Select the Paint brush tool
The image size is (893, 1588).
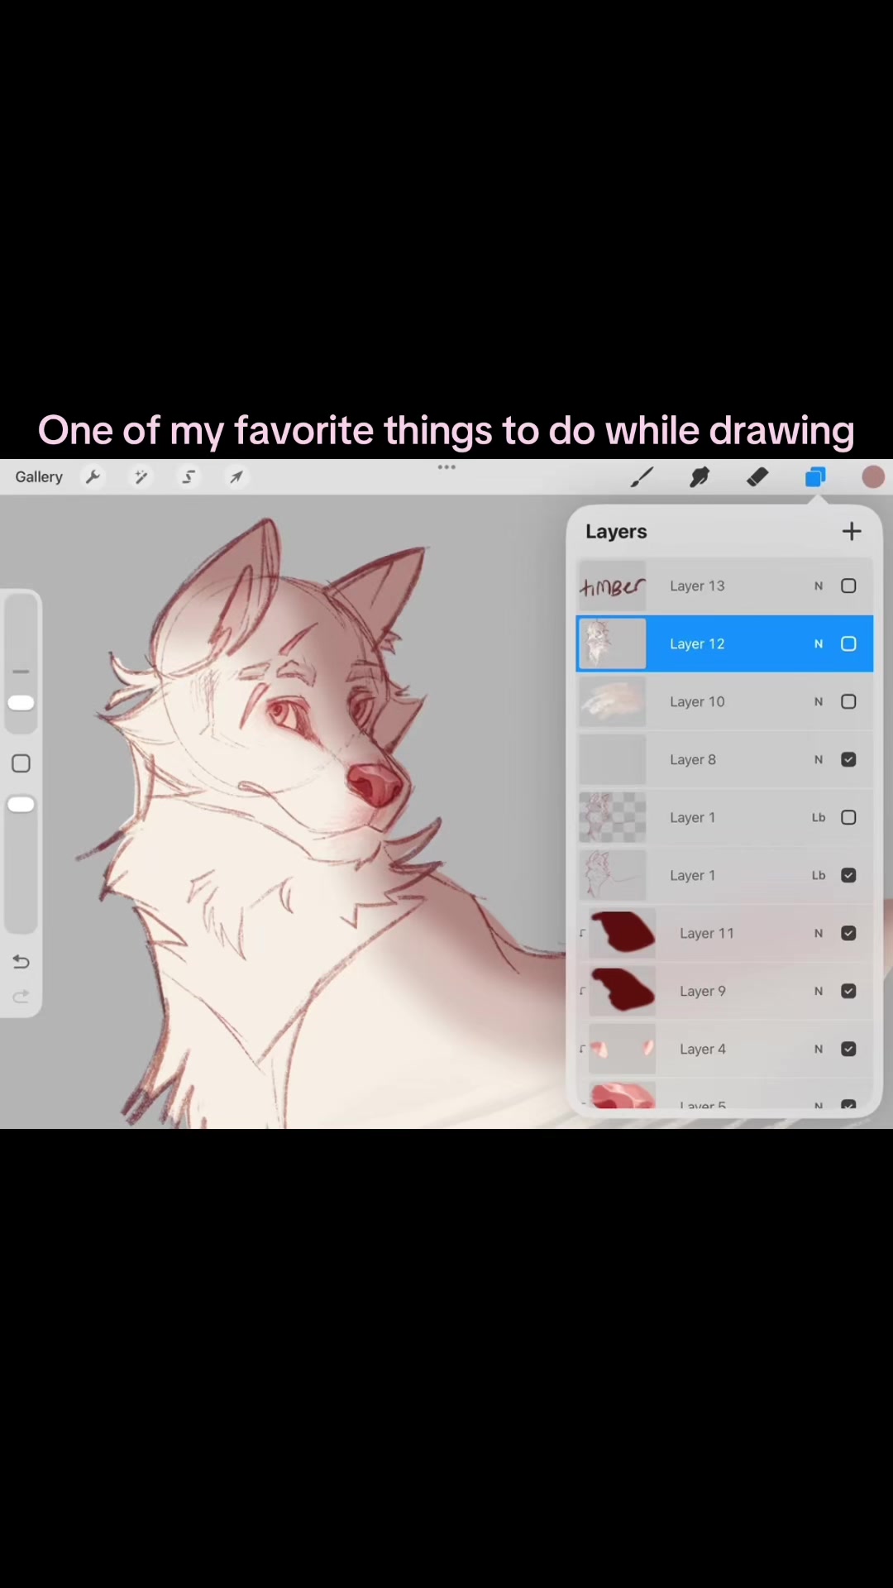pyautogui.click(x=642, y=477)
